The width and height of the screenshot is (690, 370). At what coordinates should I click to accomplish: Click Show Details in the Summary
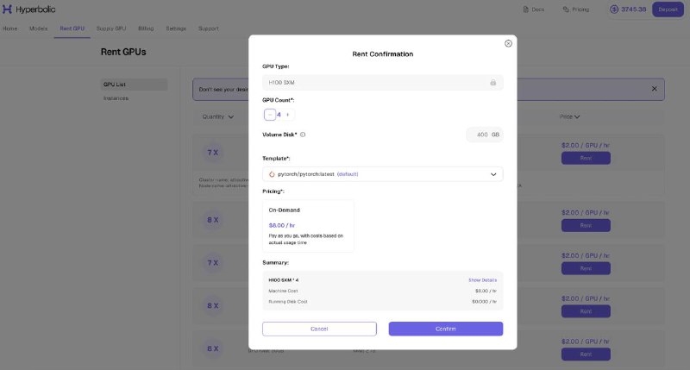click(x=483, y=280)
